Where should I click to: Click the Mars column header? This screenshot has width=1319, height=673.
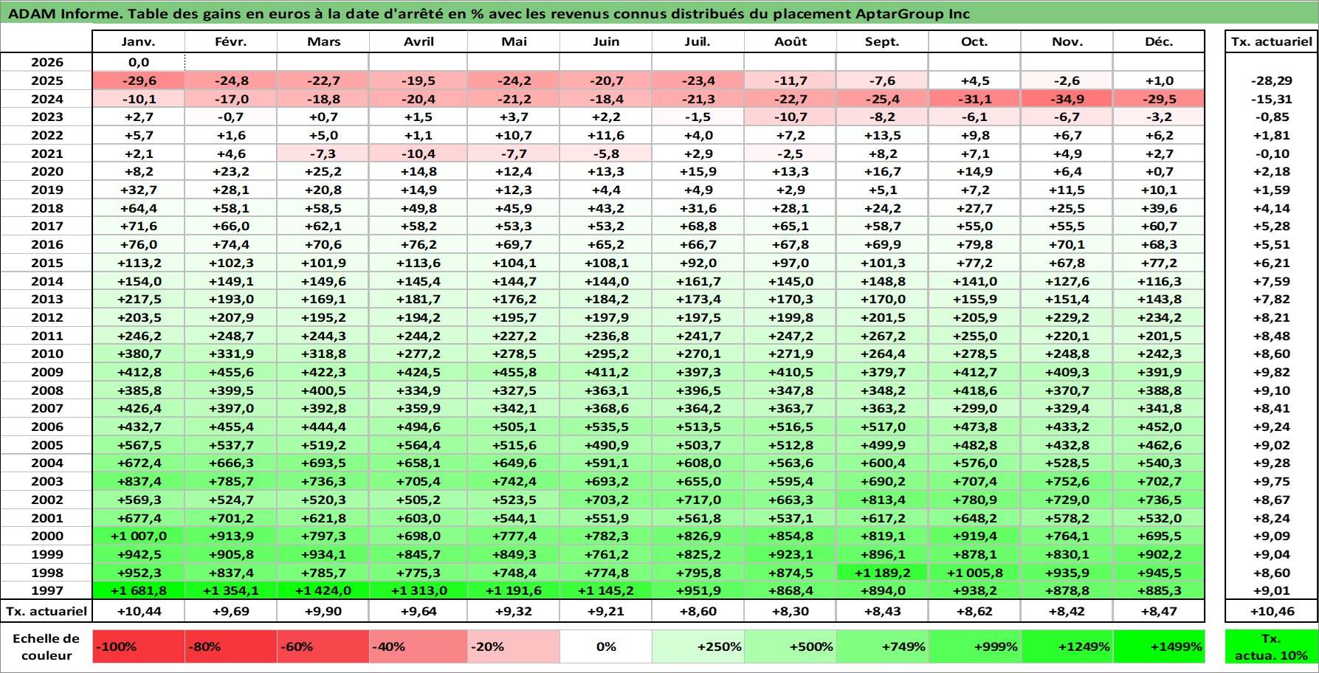[x=323, y=41]
